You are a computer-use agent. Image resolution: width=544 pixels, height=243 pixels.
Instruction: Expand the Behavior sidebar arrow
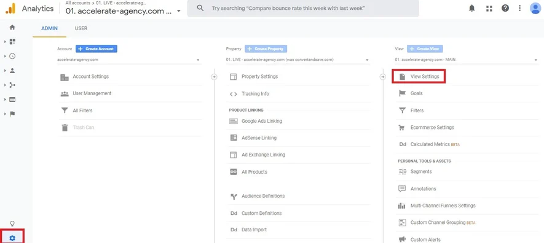pyautogui.click(x=5, y=99)
